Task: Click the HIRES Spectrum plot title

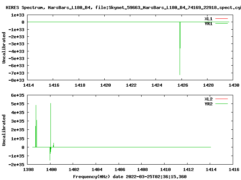Action: click(x=123, y=7)
